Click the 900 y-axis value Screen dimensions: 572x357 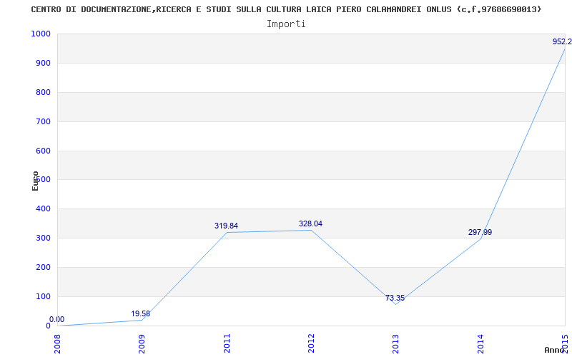pyautogui.click(x=43, y=63)
